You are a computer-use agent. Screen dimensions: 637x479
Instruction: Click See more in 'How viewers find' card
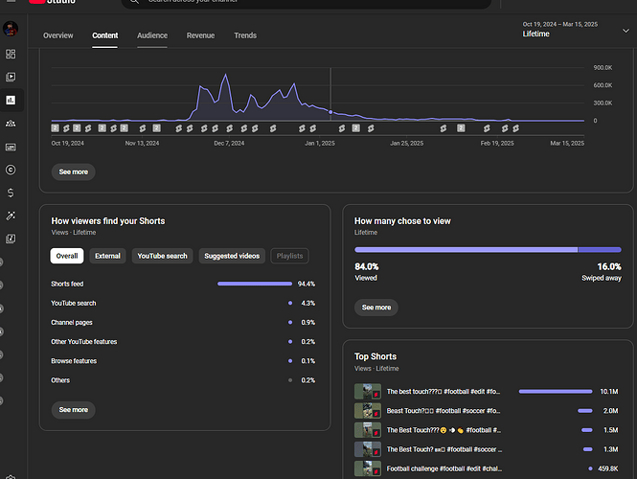(74, 409)
